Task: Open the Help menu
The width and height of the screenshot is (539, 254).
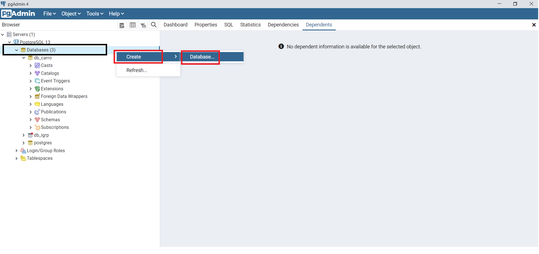Action: [116, 14]
